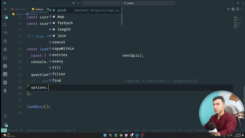This screenshot has width=245, height=138.
Task: Click the code minimap
Action: tap(238, 22)
